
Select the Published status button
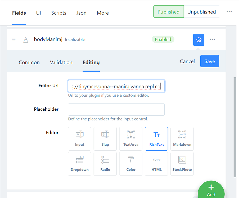coord(169,12)
